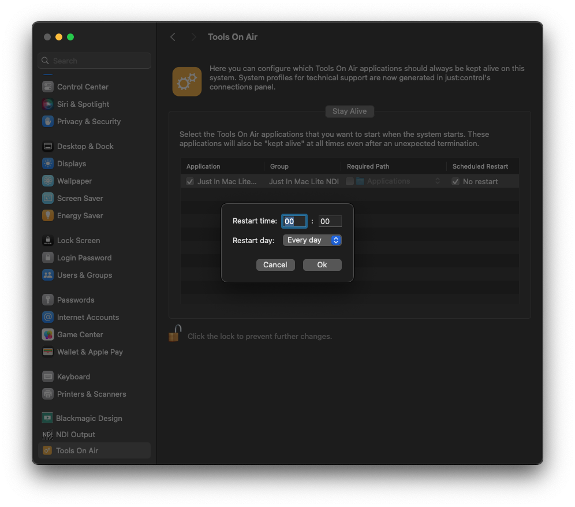
Task: Open the Restart day dropdown
Action: [312, 240]
